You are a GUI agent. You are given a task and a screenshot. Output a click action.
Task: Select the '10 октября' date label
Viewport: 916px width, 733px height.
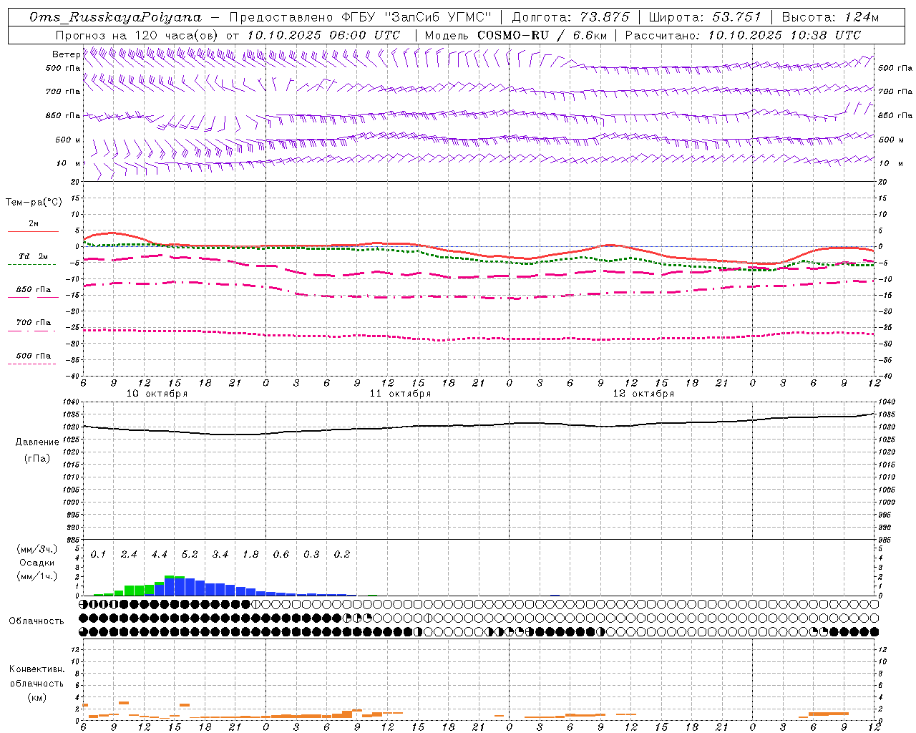click(x=157, y=394)
